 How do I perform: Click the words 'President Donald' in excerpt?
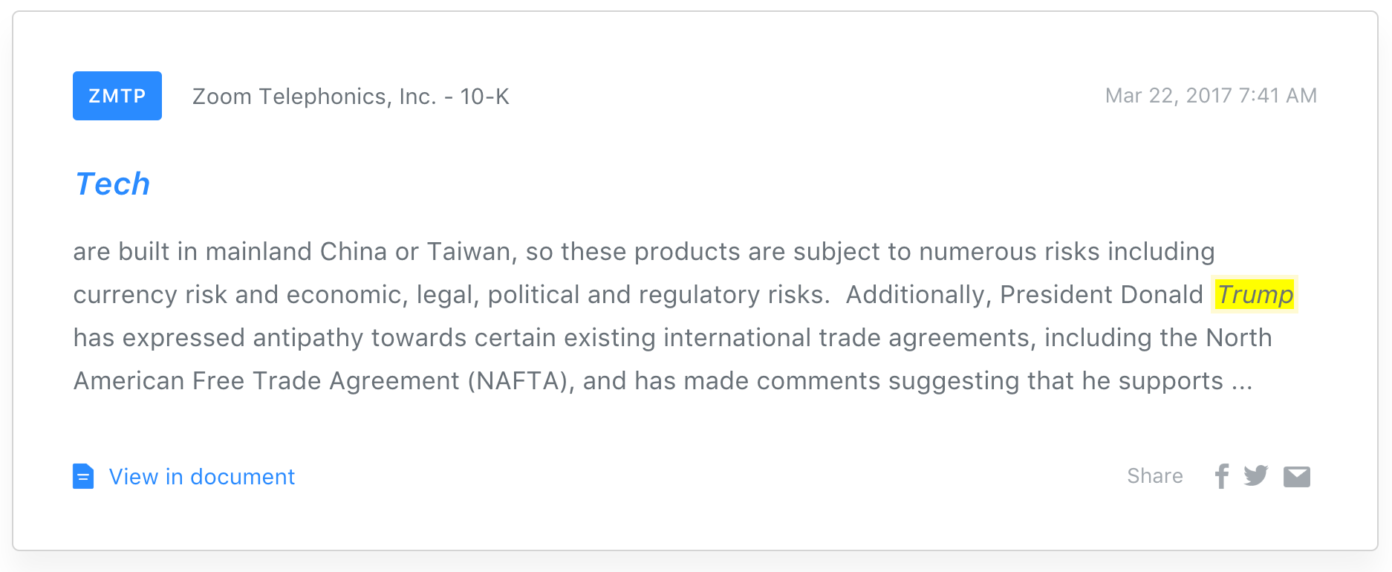[x=1101, y=295]
